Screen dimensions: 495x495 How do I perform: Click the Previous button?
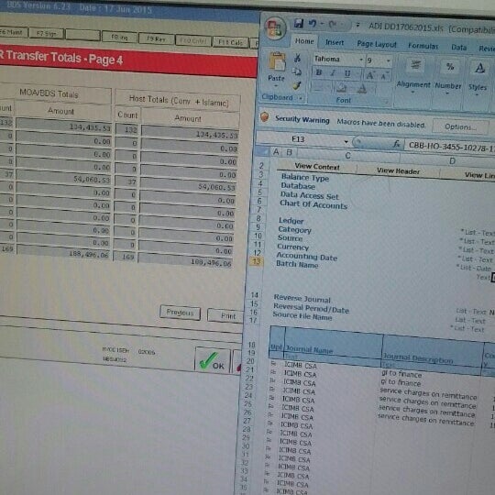pyautogui.click(x=180, y=313)
